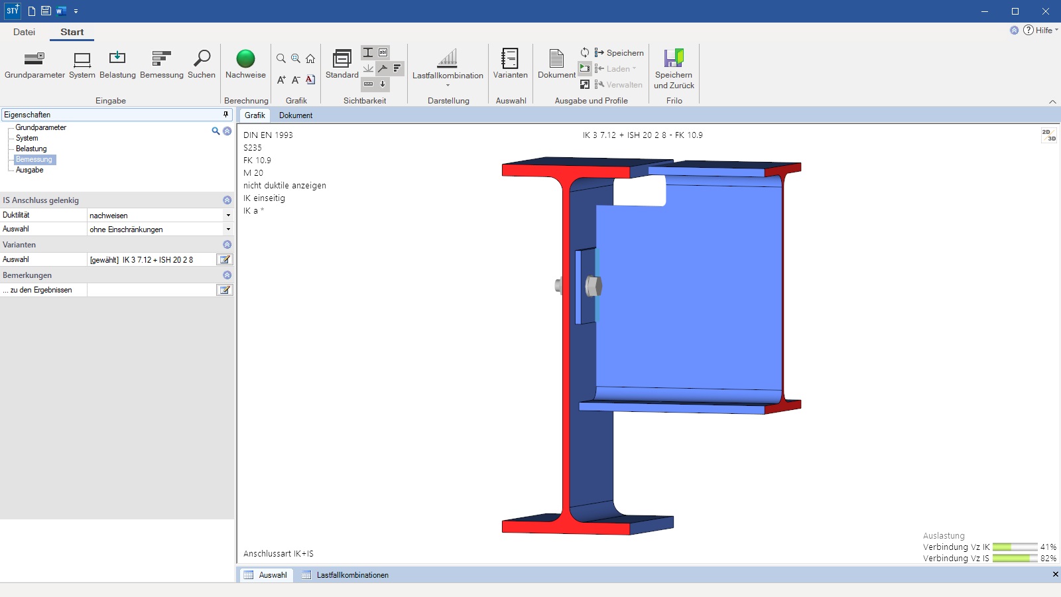
Task: Click the Verbindung Vz IS utilization bar
Action: click(1015, 559)
